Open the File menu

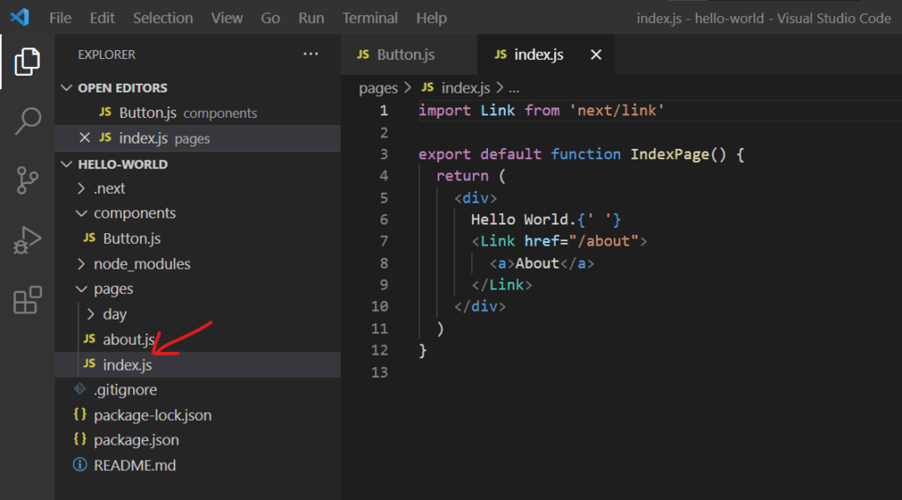[x=61, y=18]
